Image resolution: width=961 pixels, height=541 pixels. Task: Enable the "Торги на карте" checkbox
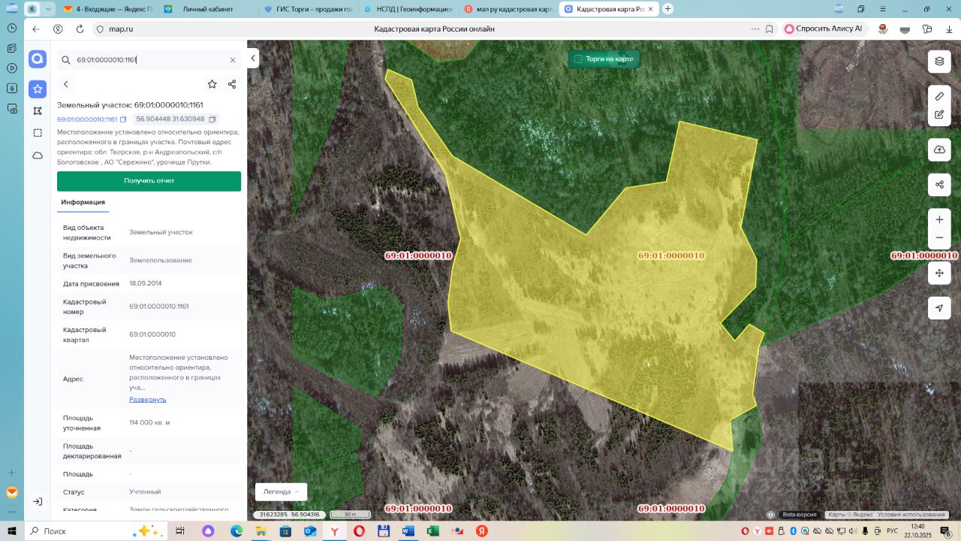pos(578,59)
